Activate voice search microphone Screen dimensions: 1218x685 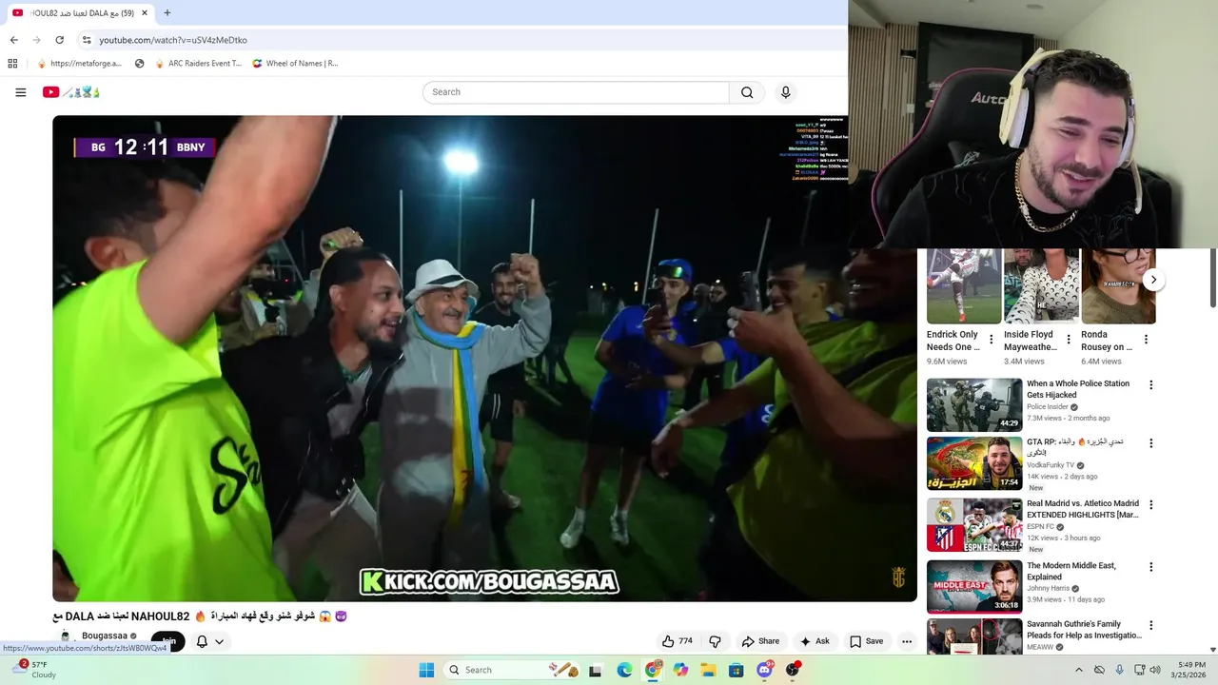pos(785,92)
